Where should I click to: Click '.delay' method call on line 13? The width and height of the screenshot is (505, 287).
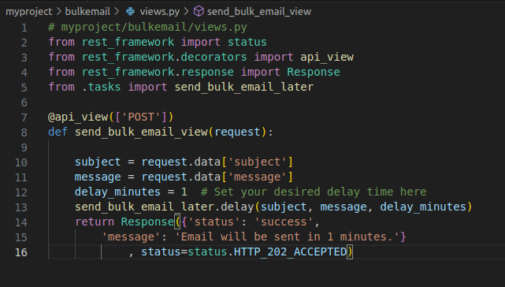tap(234, 207)
